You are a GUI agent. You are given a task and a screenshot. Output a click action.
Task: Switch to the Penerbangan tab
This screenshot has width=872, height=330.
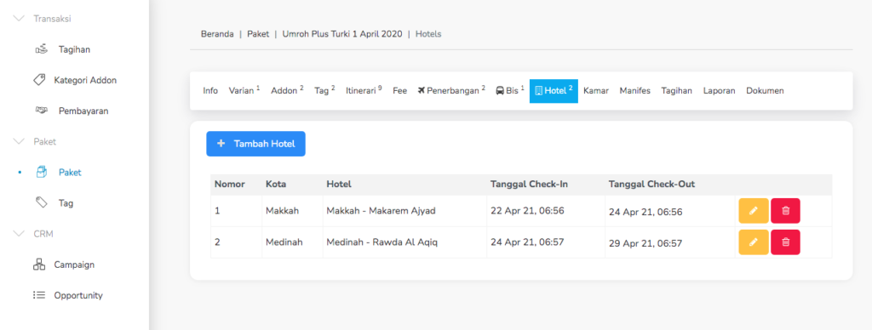pyautogui.click(x=451, y=90)
